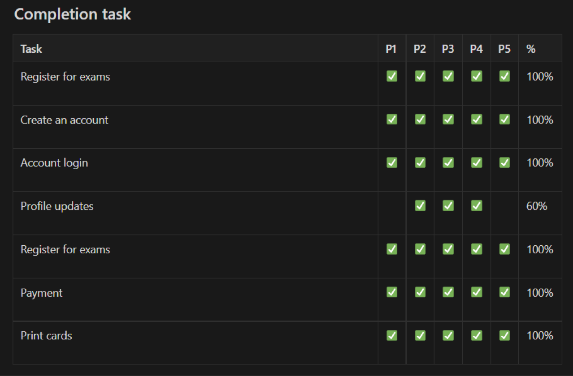The height and width of the screenshot is (376, 573).
Task: Select the Profile updates task name
Action: click(x=57, y=206)
